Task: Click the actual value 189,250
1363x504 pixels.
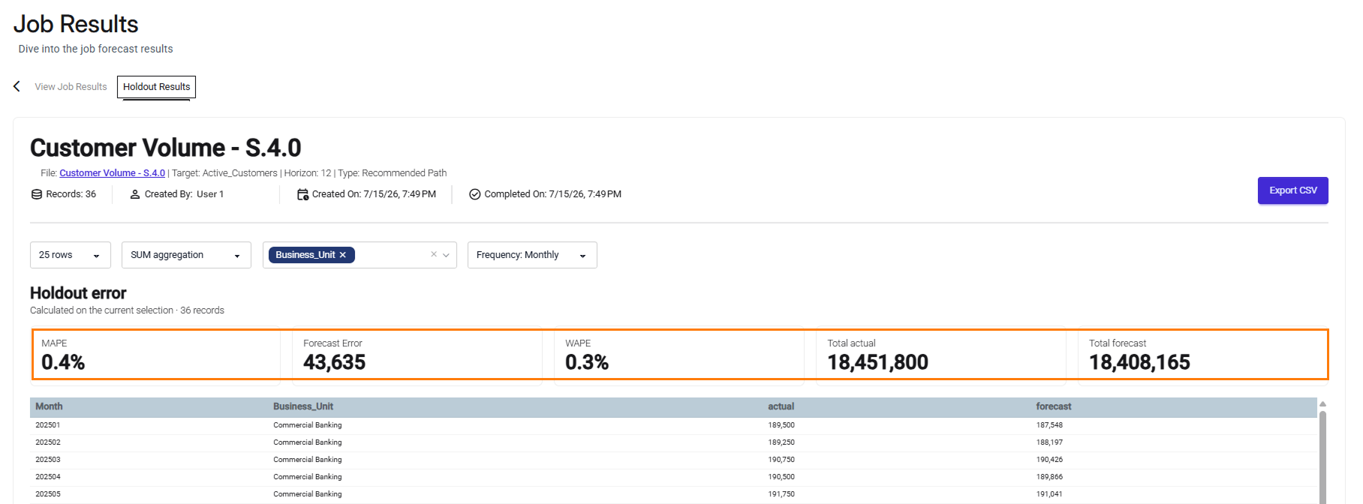Action: click(x=781, y=442)
